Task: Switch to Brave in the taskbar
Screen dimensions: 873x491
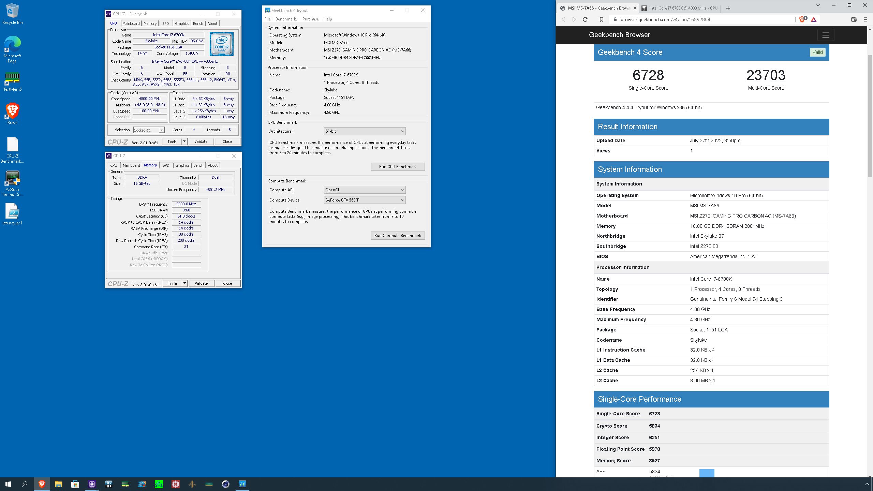Action: pos(42,484)
